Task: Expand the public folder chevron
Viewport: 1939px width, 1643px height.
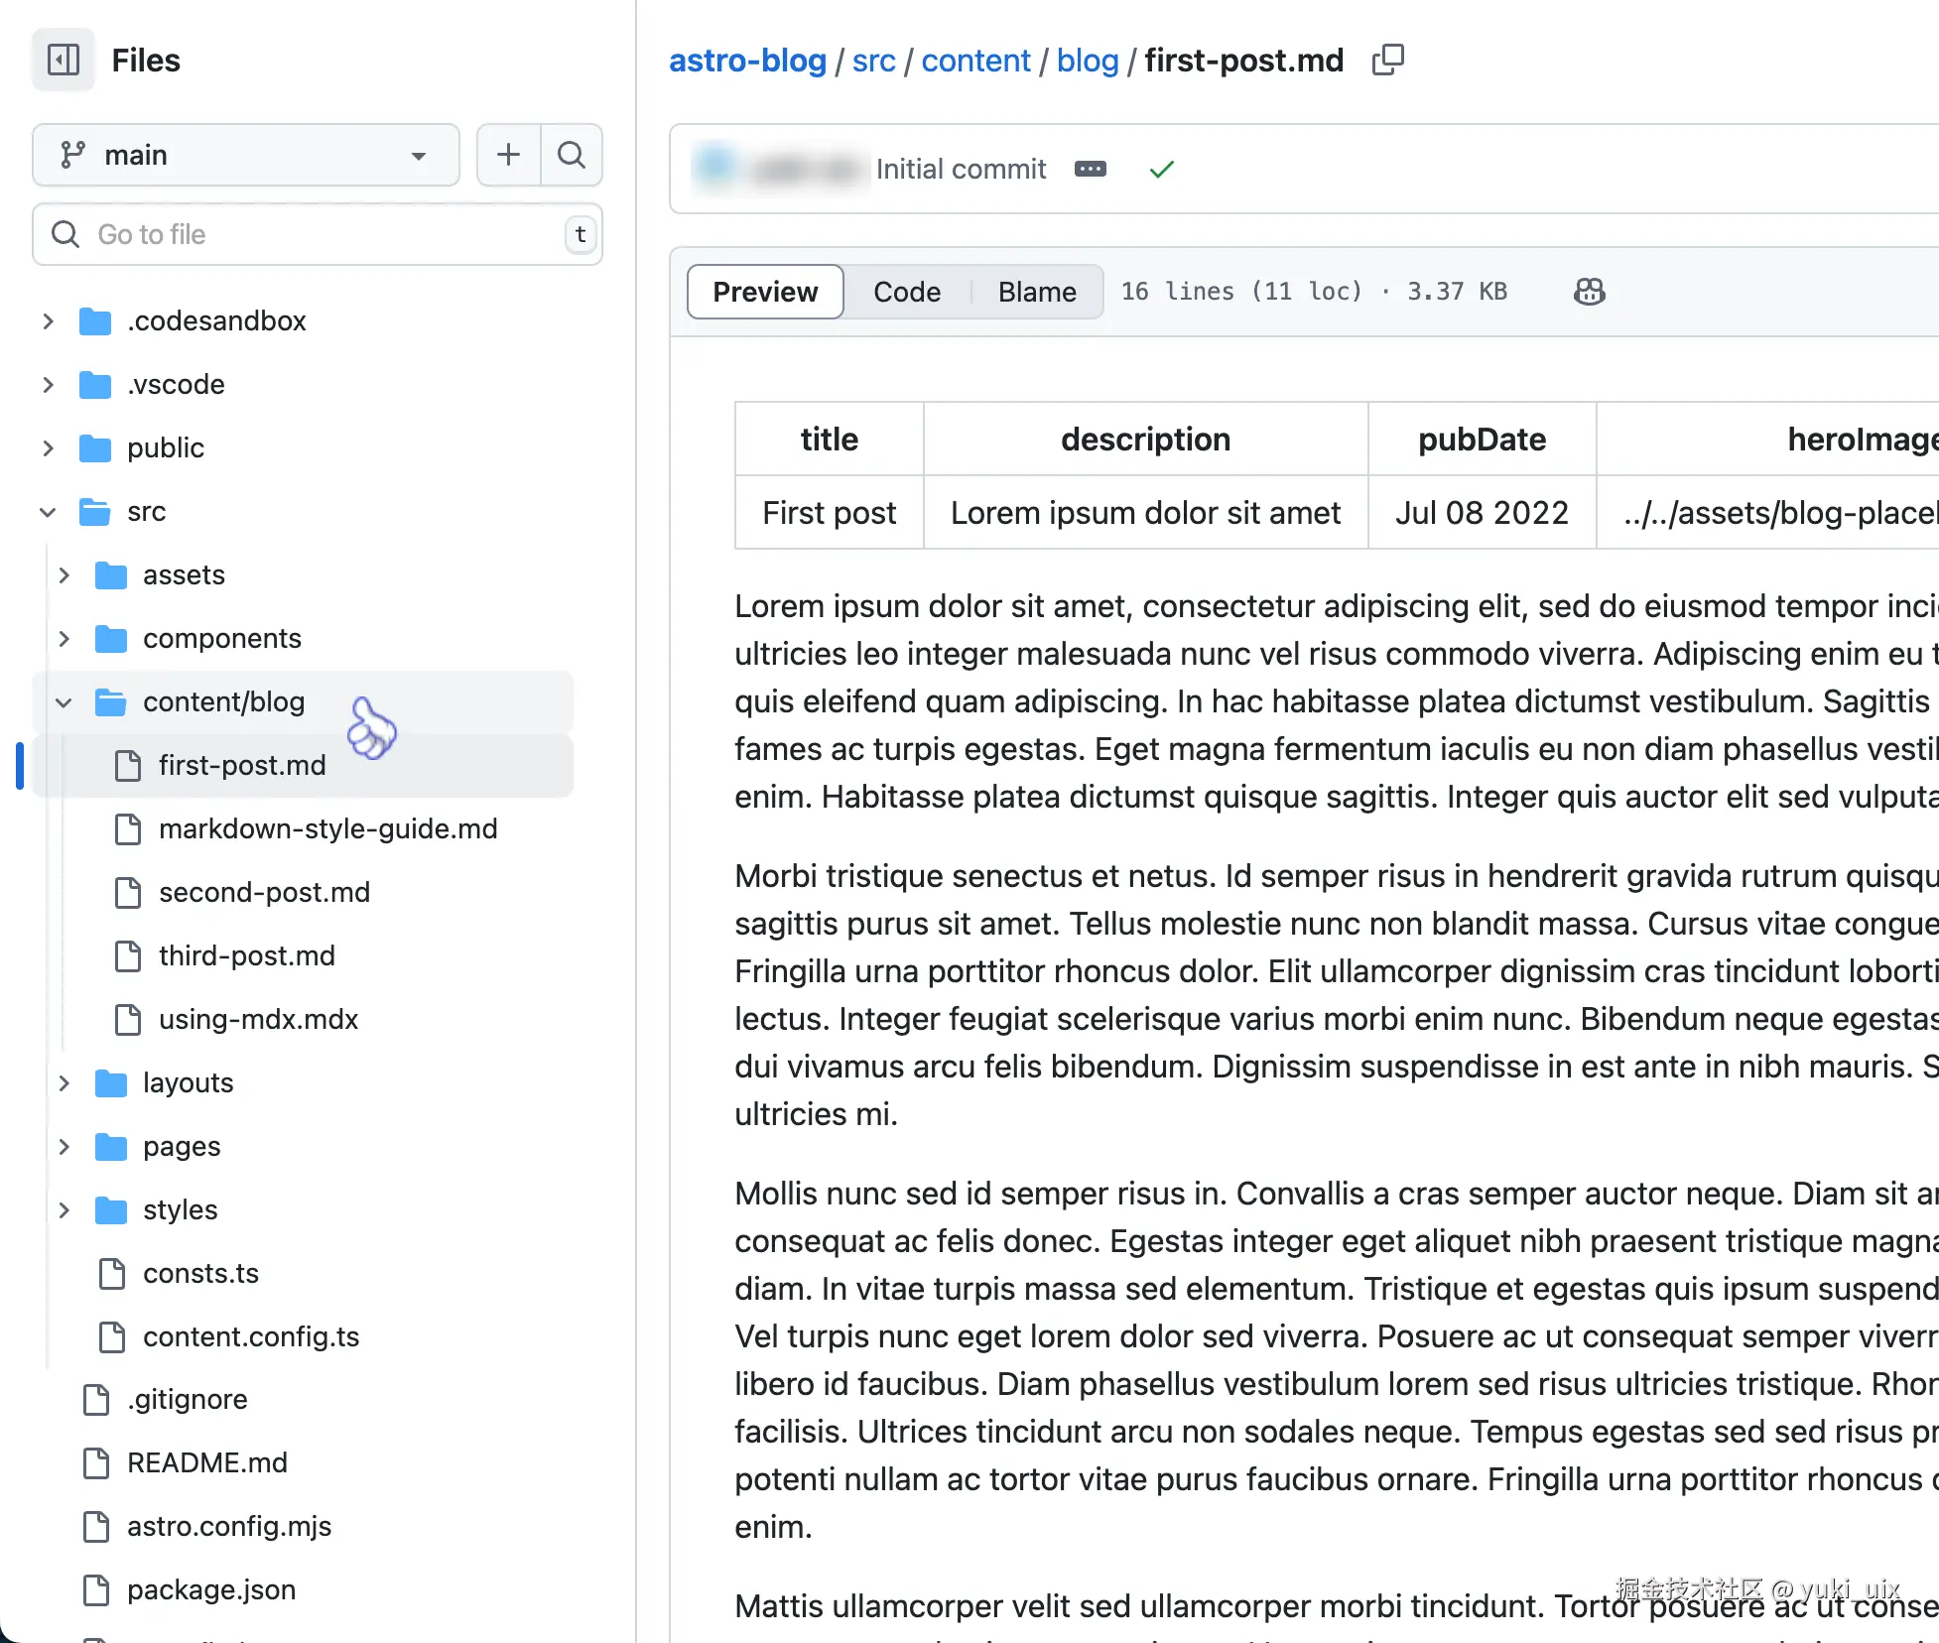Action: pyautogui.click(x=48, y=448)
